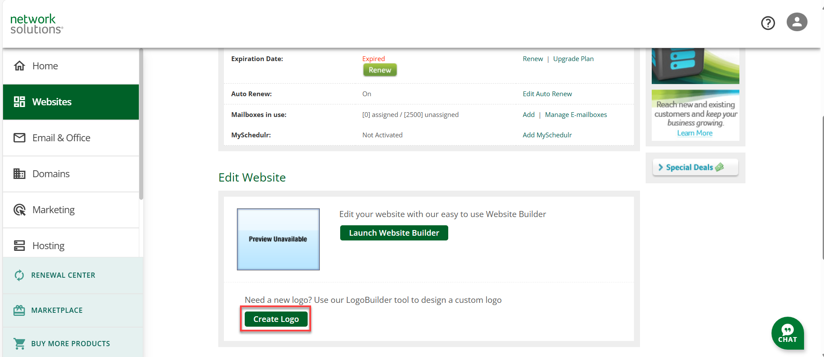
Task: Click the 'Expired' status text
Action: (x=374, y=59)
